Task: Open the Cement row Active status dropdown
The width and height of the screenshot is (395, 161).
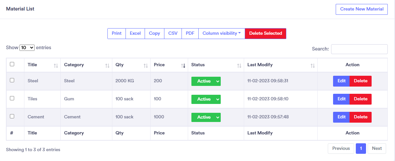Action: [x=206, y=117]
